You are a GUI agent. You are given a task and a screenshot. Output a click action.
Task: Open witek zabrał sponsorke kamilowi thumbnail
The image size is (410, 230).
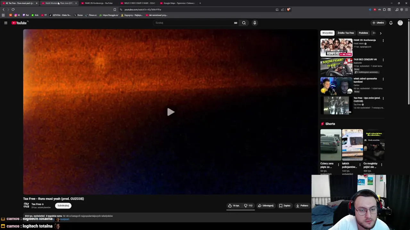point(336,86)
